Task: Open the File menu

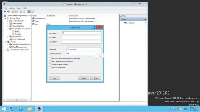Action: (6, 8)
